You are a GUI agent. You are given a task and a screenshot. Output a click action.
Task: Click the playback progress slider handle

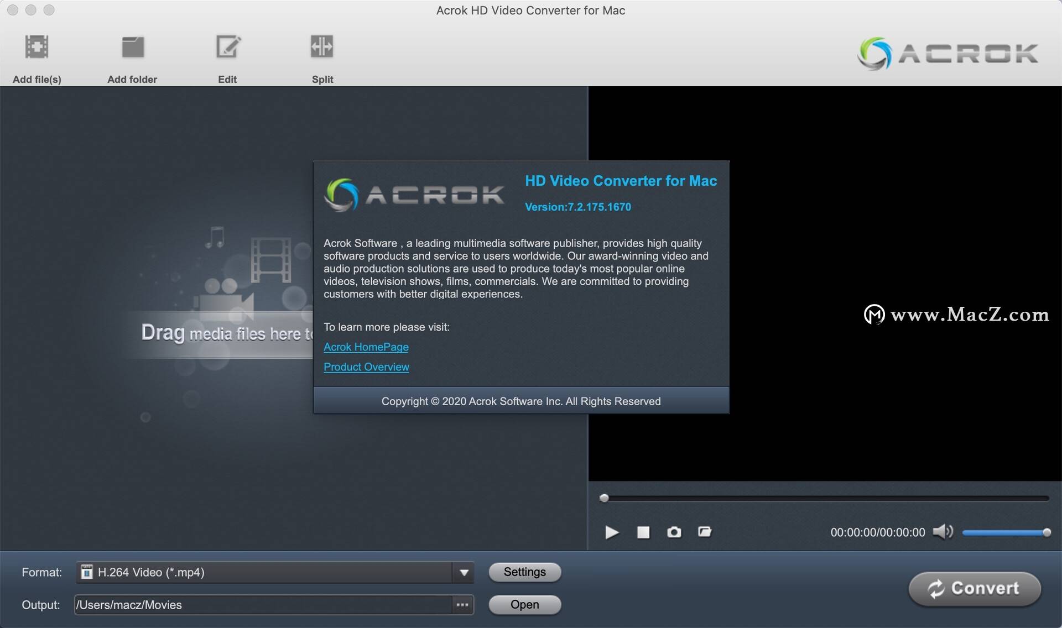click(604, 498)
